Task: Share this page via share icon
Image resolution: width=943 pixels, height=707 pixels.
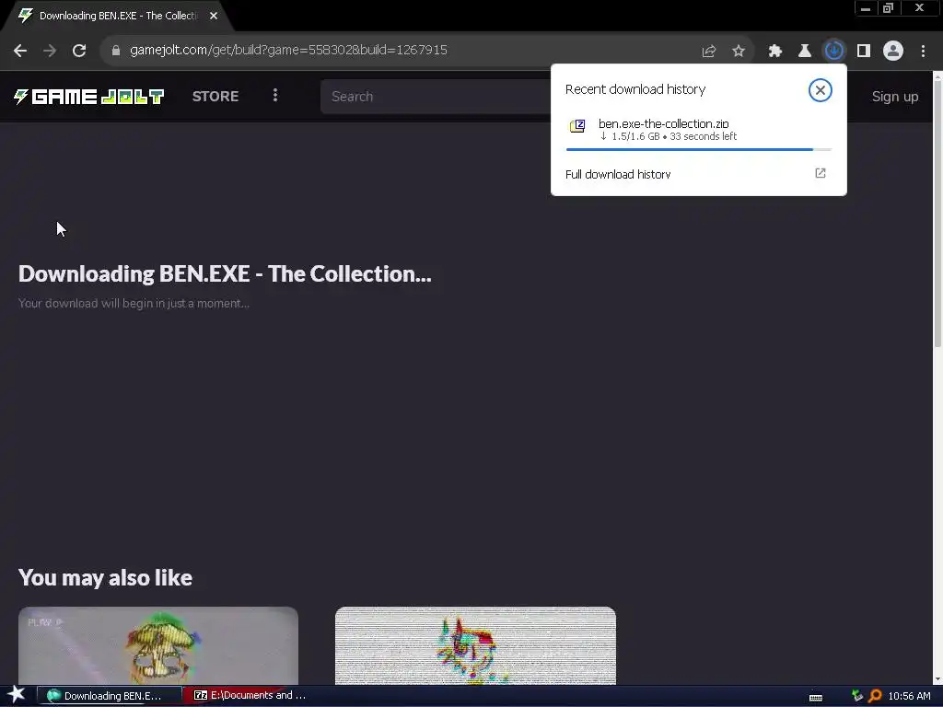Action: click(709, 51)
